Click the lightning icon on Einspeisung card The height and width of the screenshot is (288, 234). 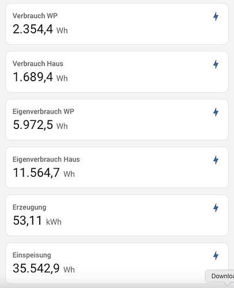(216, 256)
